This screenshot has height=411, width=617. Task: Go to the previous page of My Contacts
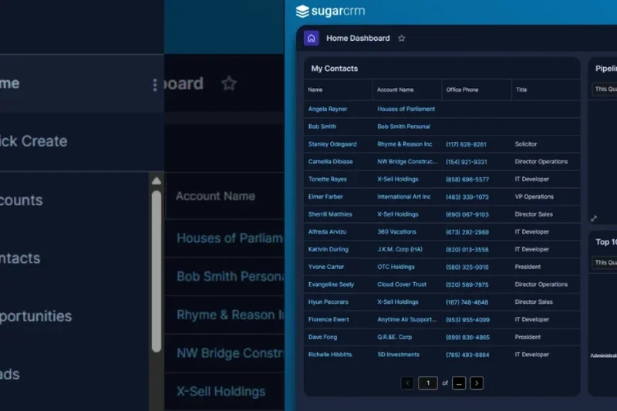408,382
